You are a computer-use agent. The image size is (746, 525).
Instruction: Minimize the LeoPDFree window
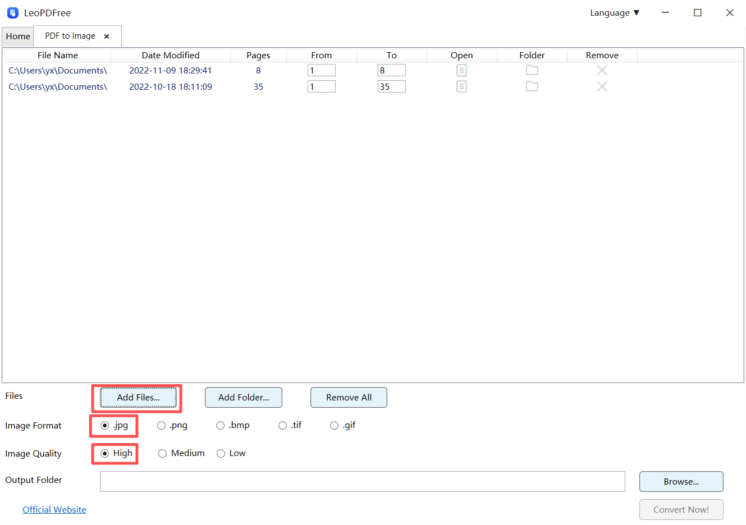click(x=665, y=12)
